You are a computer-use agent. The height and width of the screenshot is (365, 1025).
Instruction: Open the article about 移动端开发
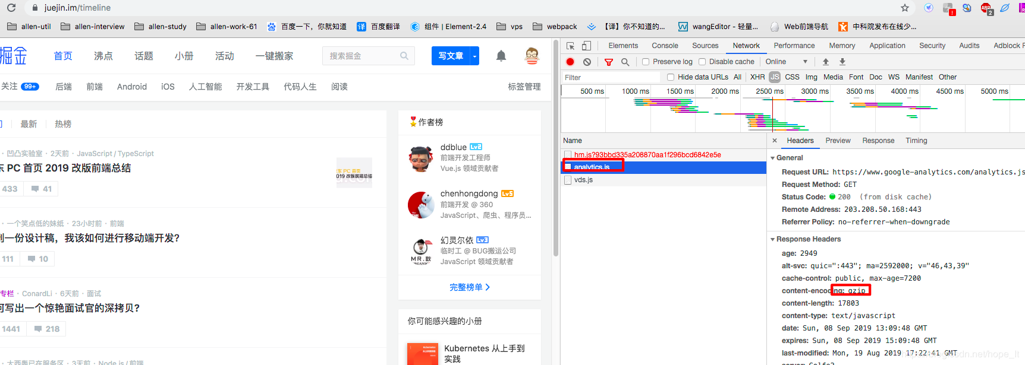pos(90,238)
